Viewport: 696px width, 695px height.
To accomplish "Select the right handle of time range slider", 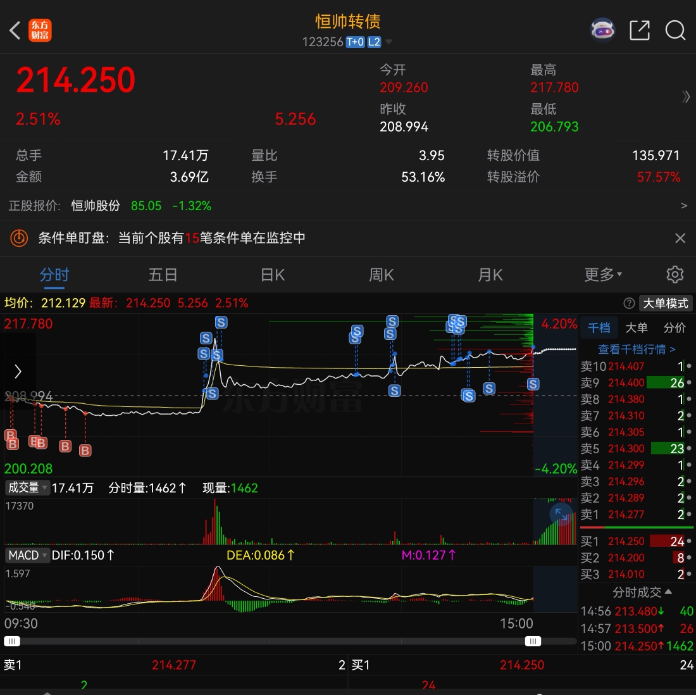I will pos(533,641).
